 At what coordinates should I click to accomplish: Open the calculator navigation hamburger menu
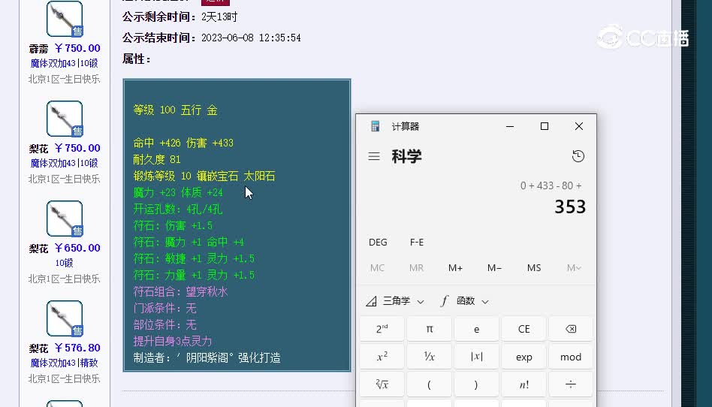point(374,157)
